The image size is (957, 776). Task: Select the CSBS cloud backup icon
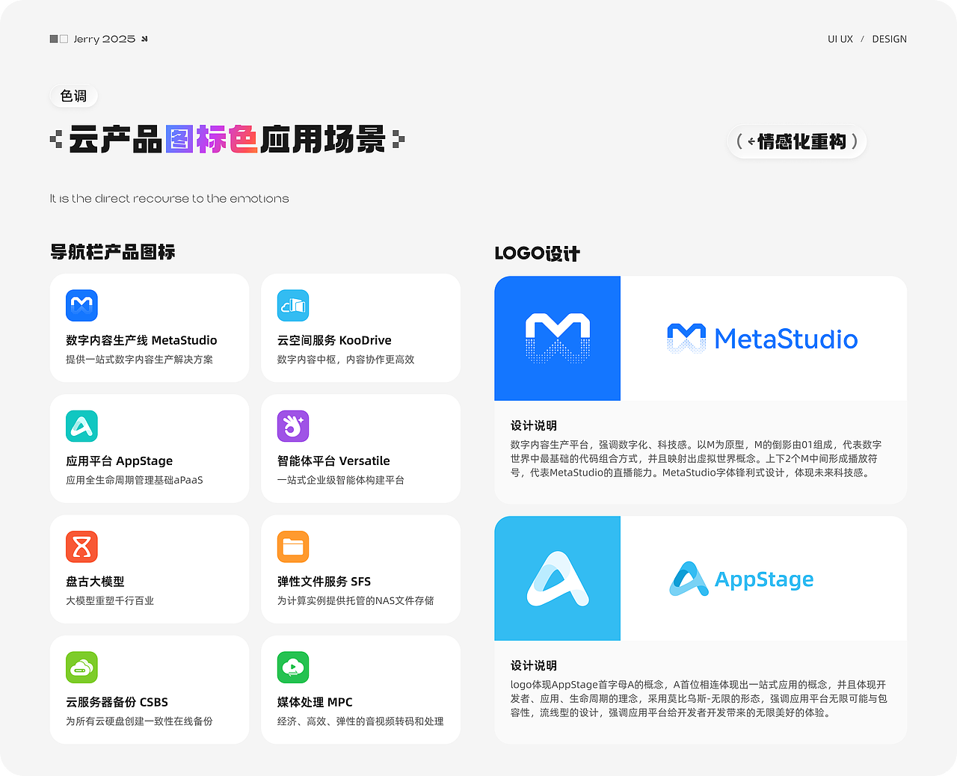82,668
